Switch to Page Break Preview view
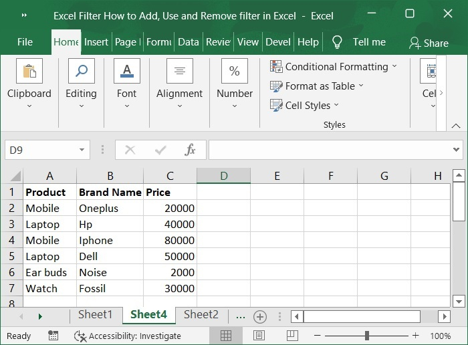 tap(291, 336)
